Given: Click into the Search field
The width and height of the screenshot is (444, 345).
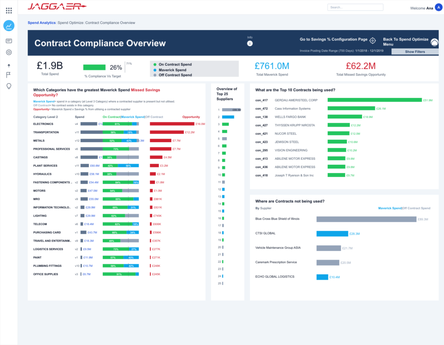Looking at the screenshot, I should (x=355, y=7).
